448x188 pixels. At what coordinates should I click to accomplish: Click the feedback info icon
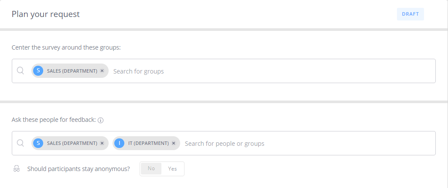click(x=100, y=120)
